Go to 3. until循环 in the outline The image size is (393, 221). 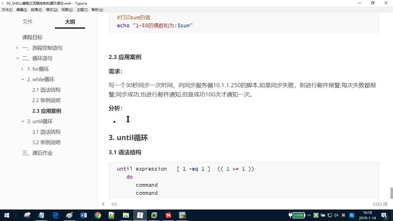40,121
